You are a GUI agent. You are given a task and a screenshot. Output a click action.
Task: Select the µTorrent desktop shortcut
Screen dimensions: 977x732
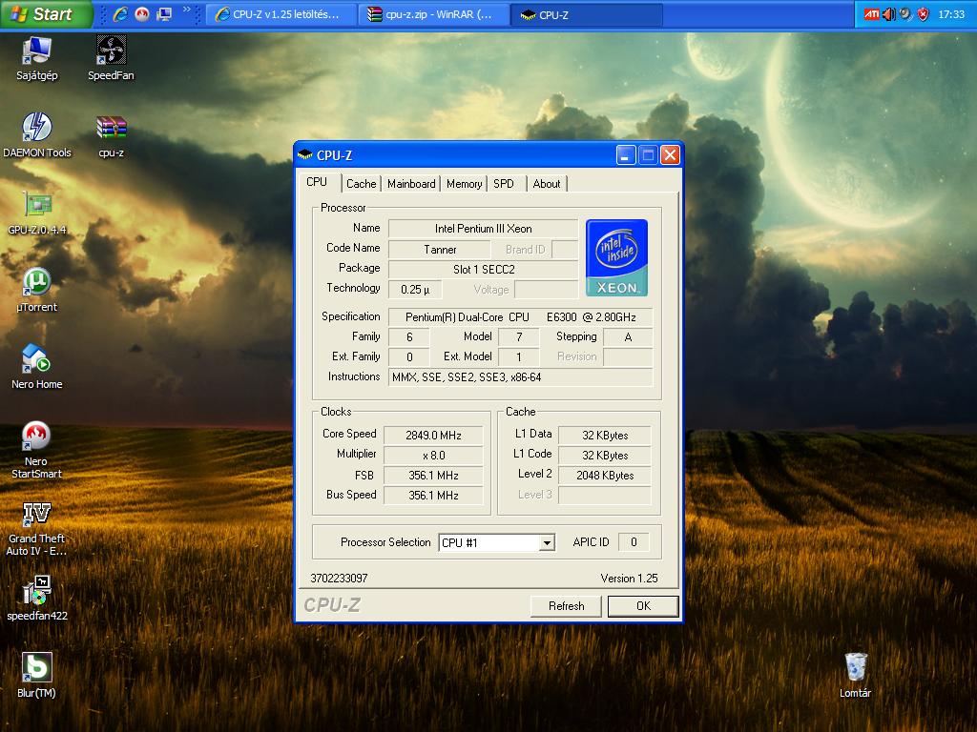click(37, 290)
